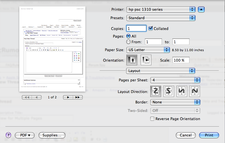Click the Supplies button
The width and height of the screenshot is (225, 143).
coord(52,135)
